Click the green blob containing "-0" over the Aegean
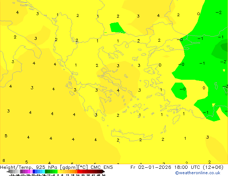The width and height of the screenshot is (228, 176). coord(179,91)
